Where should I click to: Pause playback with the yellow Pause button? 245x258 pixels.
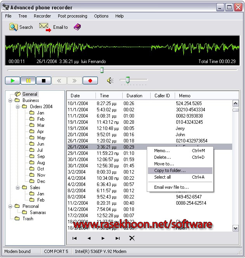pyautogui.click(x=28, y=81)
